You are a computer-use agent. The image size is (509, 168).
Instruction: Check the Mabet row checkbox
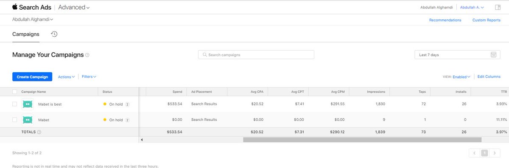[x=15, y=120]
